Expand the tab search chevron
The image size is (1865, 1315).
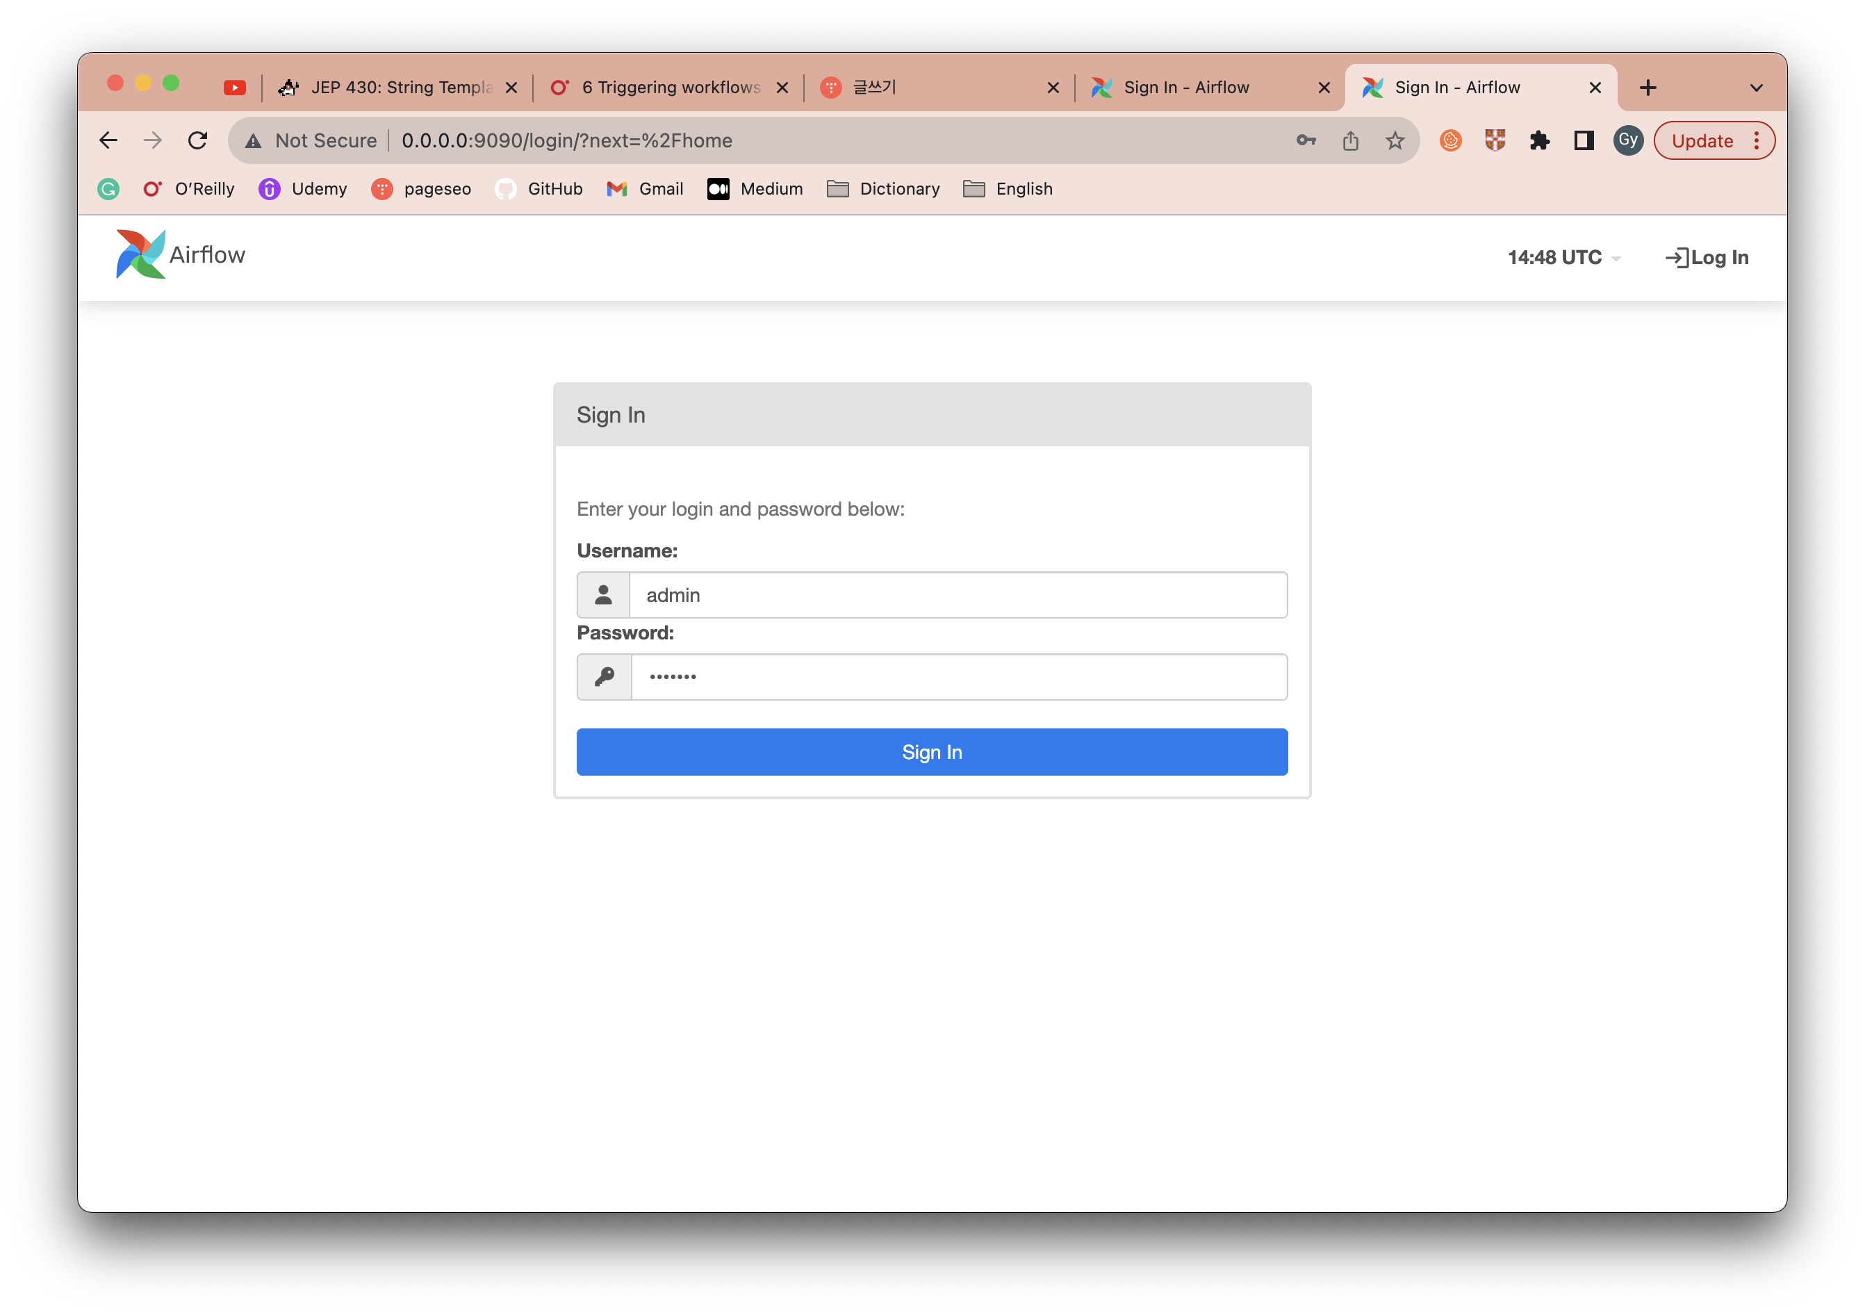coord(1755,88)
